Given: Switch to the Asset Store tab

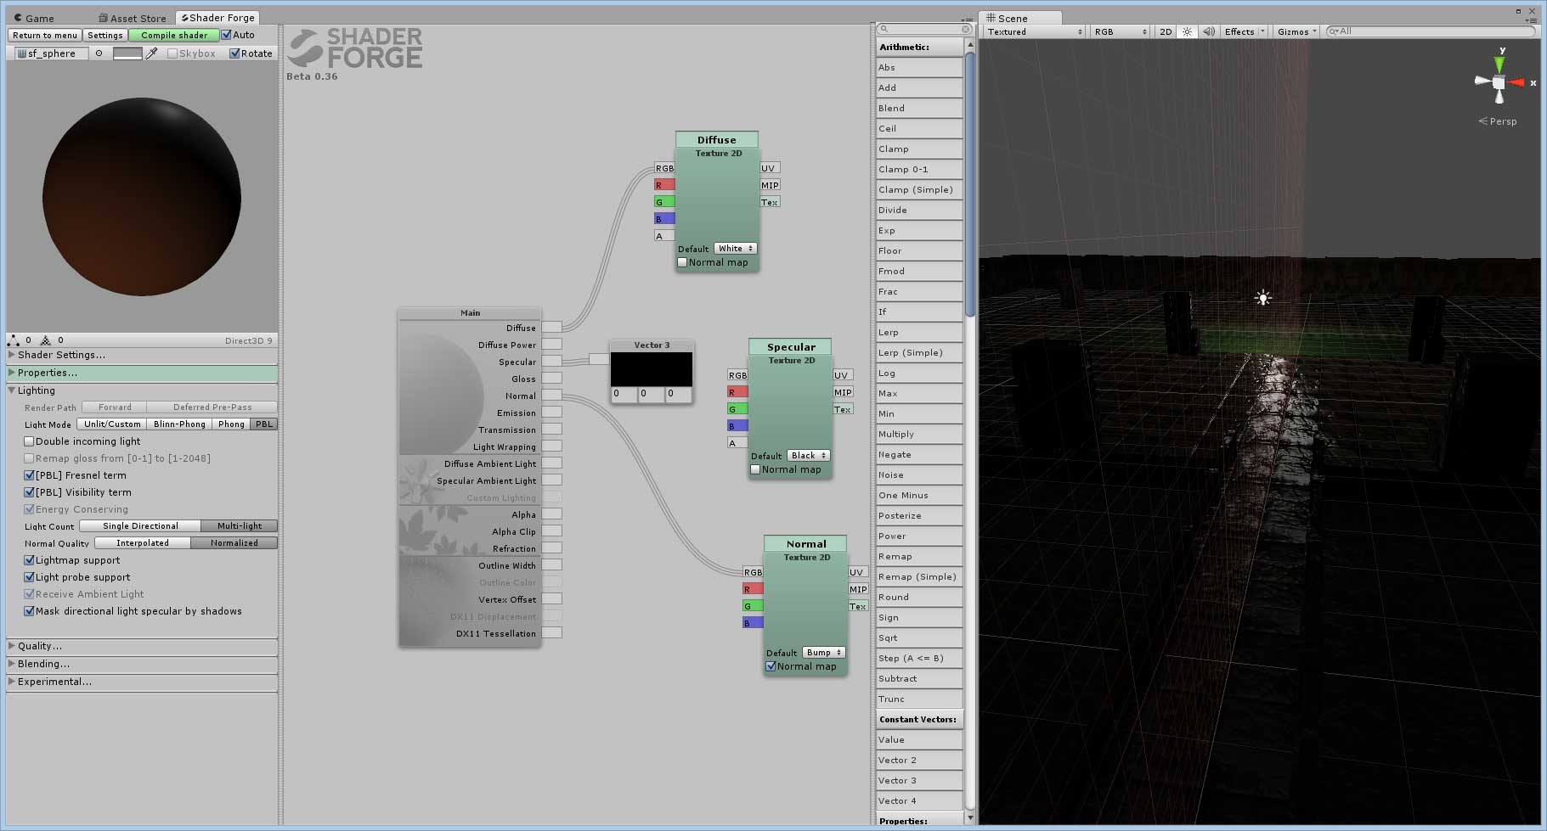Looking at the screenshot, I should pyautogui.click(x=132, y=18).
